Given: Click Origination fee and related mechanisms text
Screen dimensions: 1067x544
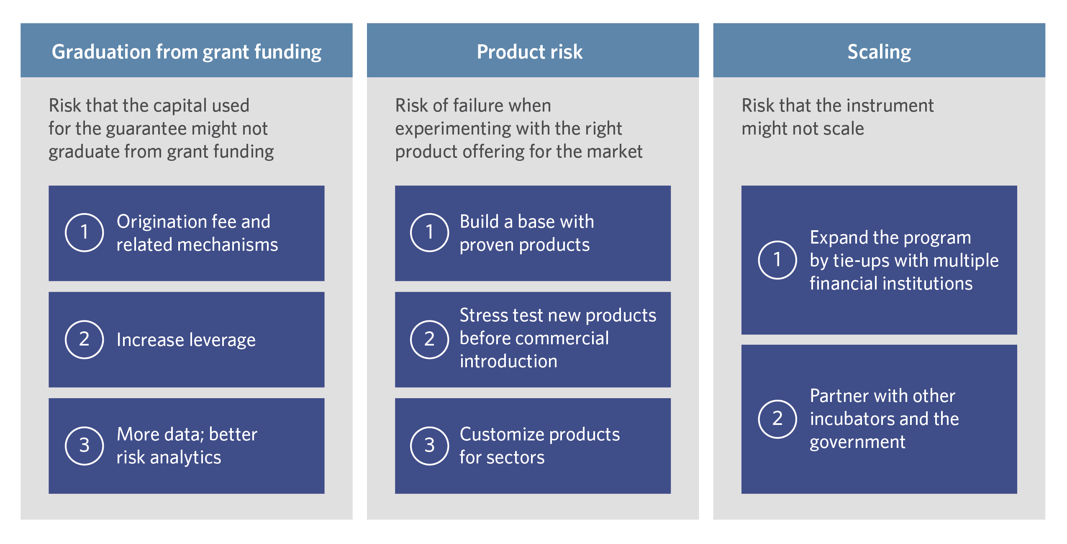Looking at the screenshot, I should [x=197, y=233].
